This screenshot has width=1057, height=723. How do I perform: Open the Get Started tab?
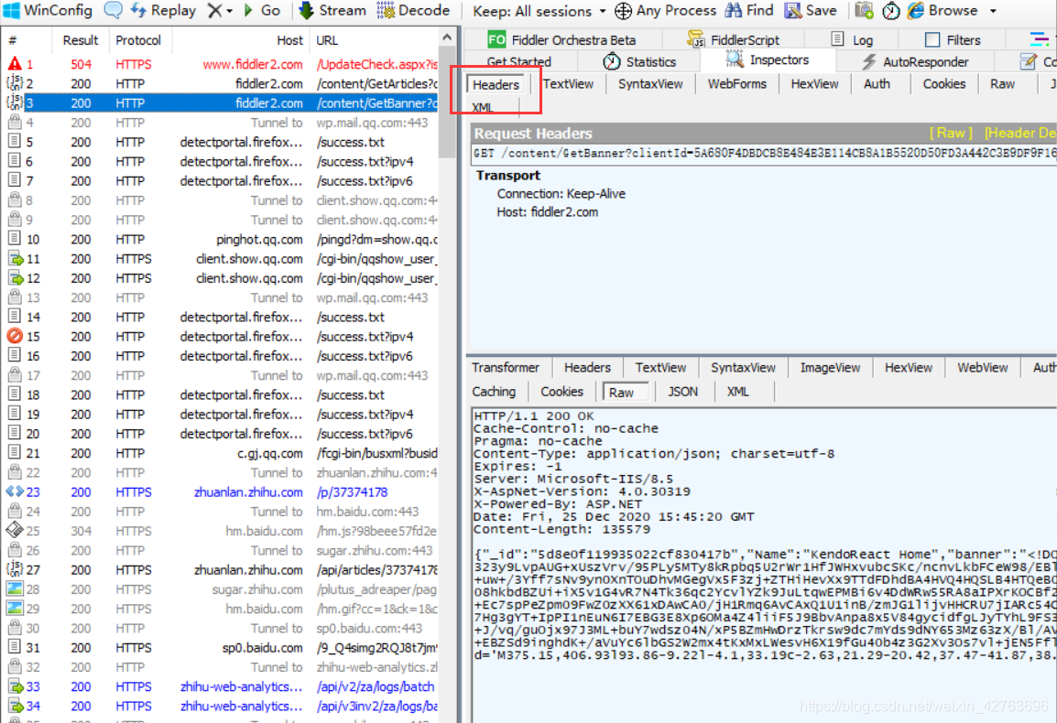519,62
